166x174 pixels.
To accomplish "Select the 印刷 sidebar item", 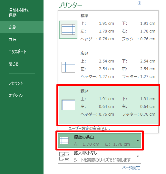I will [x=22, y=27].
